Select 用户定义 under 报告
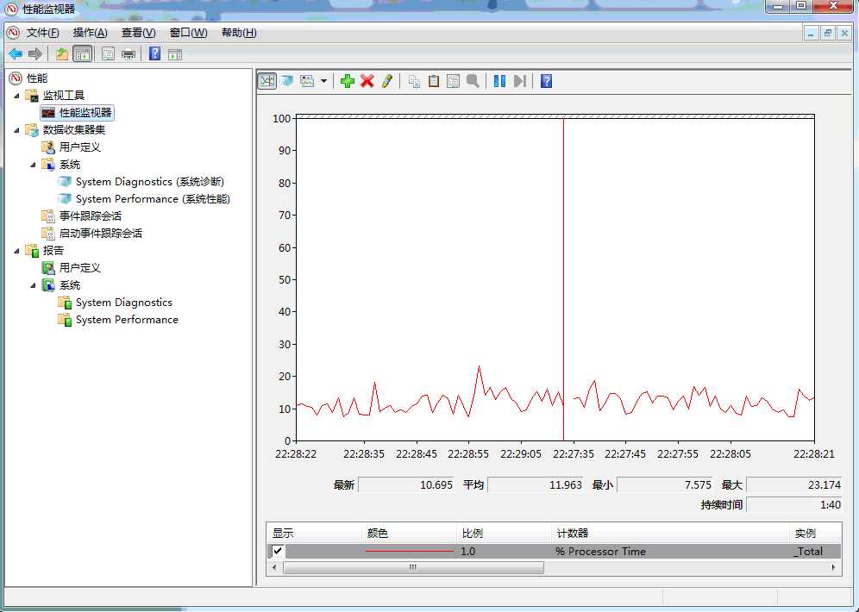This screenshot has width=859, height=612. click(x=80, y=268)
